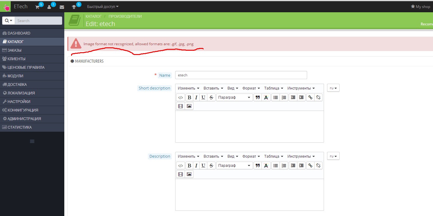Toggle underline in Short description editor
433x216 pixels.
(x=203, y=97)
